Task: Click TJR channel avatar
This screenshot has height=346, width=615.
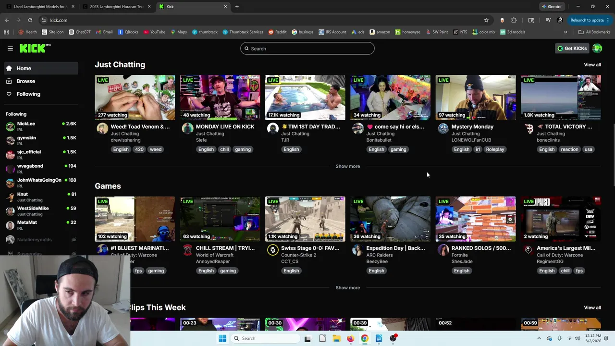Action: click(x=273, y=128)
